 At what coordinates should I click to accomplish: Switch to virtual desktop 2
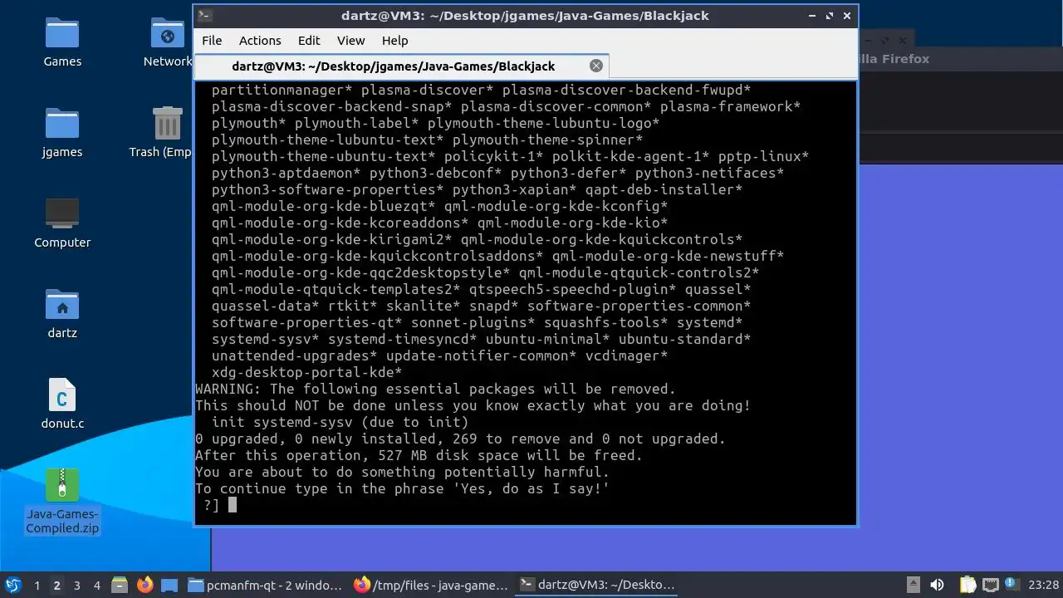56,585
